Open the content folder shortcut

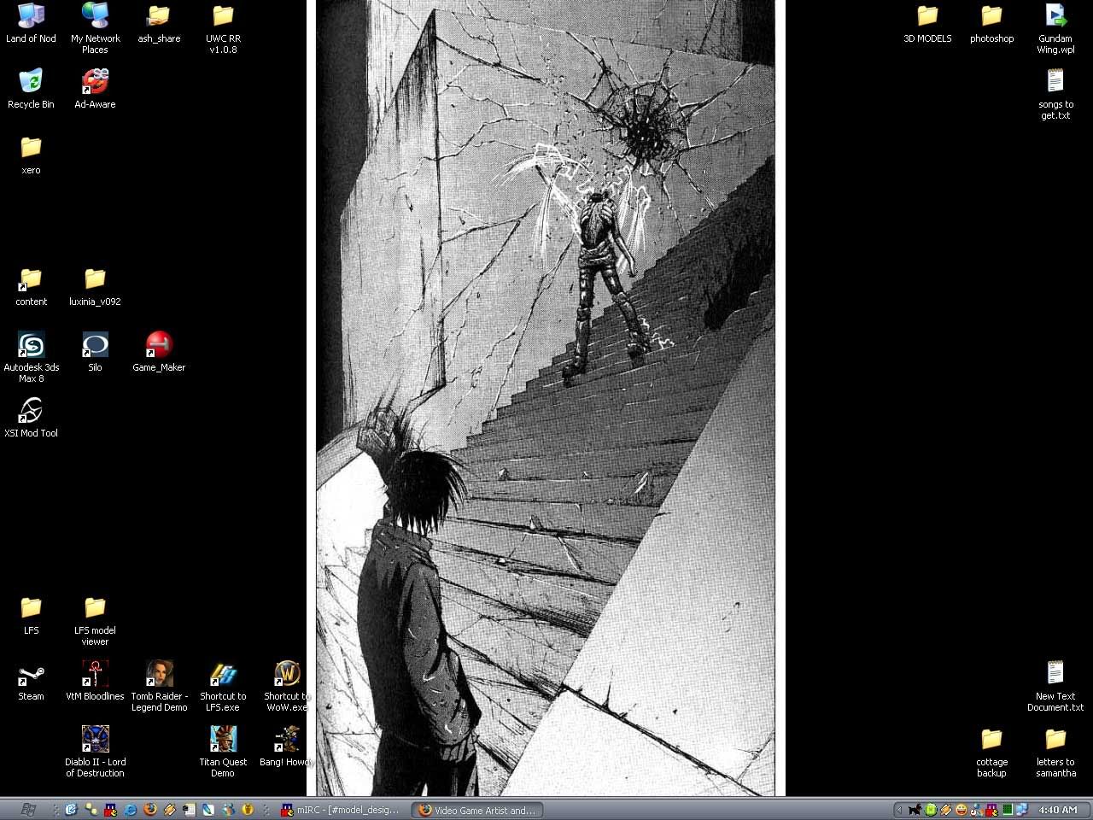31,286
